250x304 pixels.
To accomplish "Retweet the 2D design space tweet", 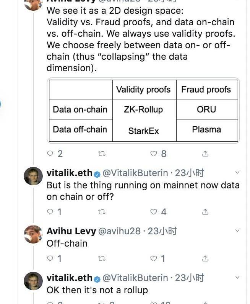I will click(x=102, y=154).
